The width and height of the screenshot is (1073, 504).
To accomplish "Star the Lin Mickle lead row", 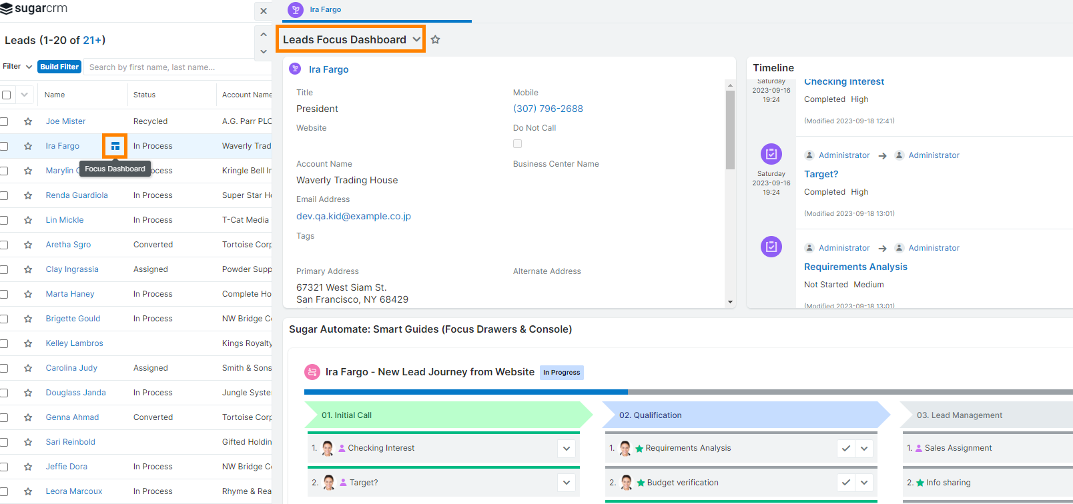I will tap(28, 220).
